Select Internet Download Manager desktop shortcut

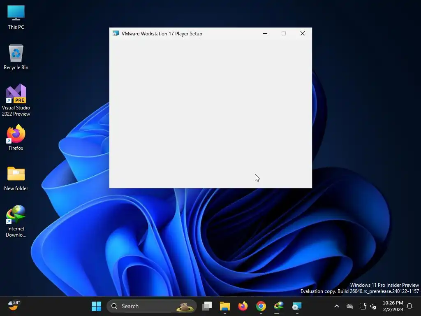[x=16, y=221]
